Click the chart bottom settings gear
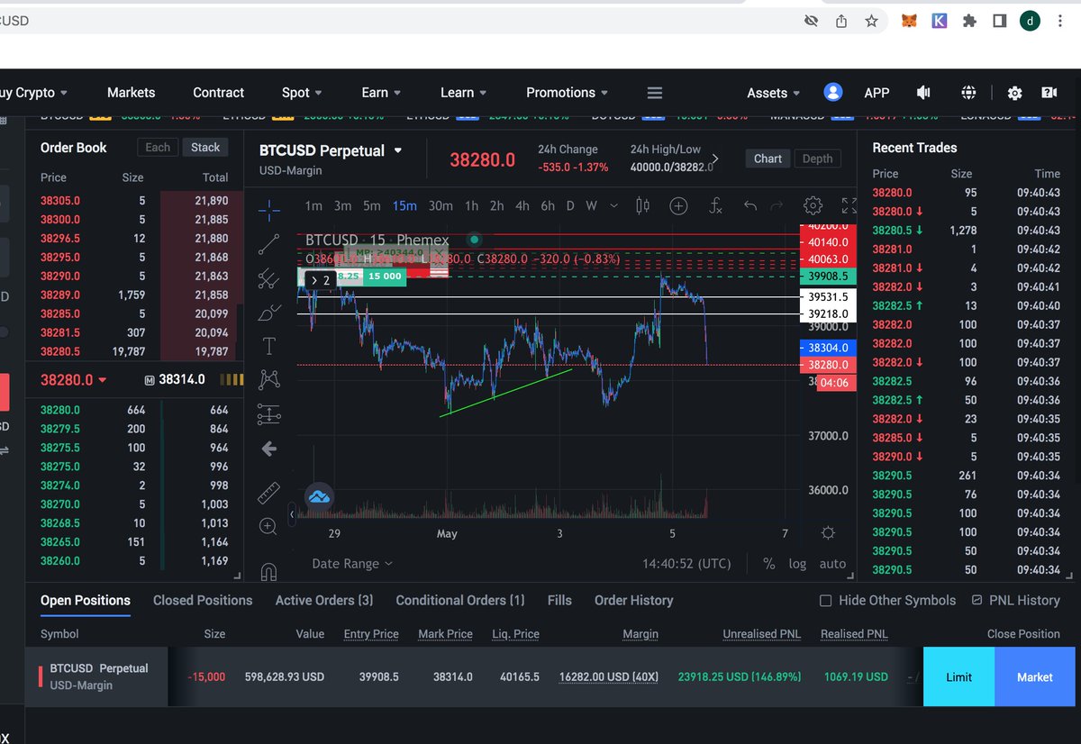This screenshot has width=1081, height=744. [829, 533]
